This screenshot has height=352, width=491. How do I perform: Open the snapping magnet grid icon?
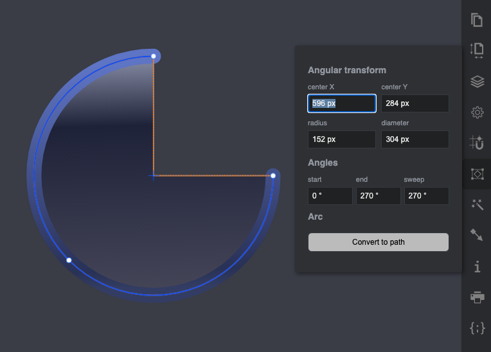pyautogui.click(x=477, y=143)
